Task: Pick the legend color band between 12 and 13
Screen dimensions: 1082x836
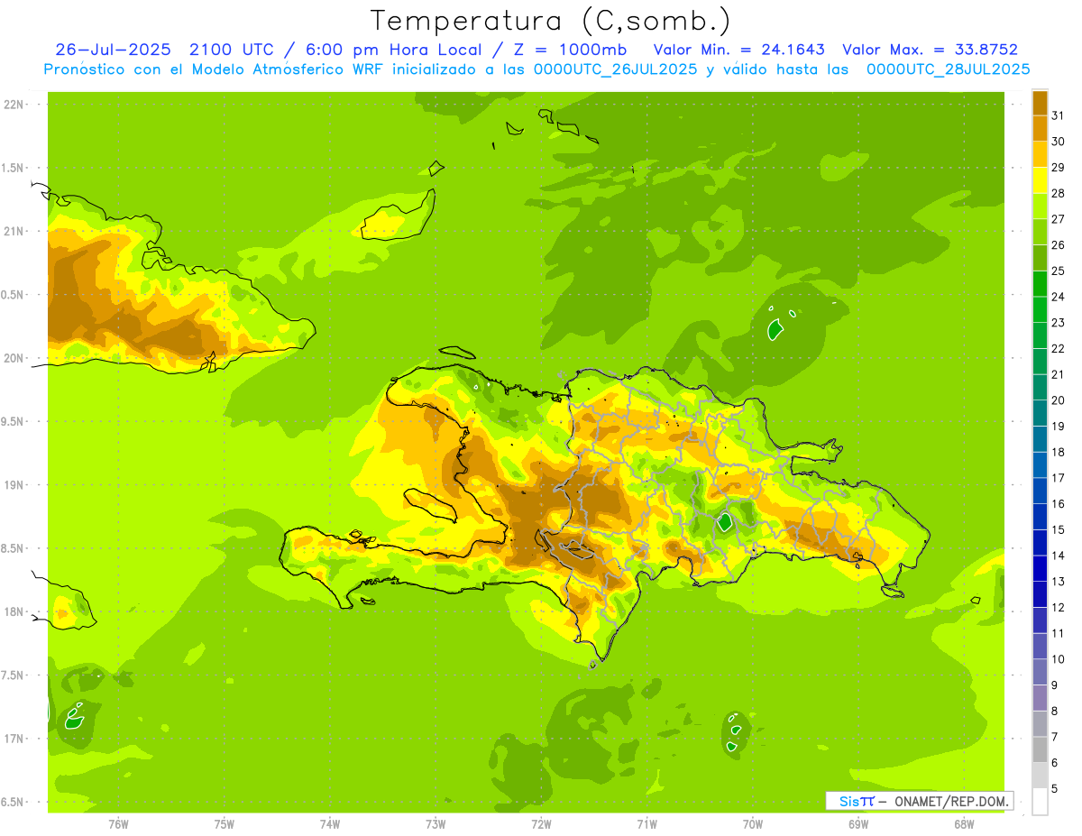Action: [x=1040, y=594]
